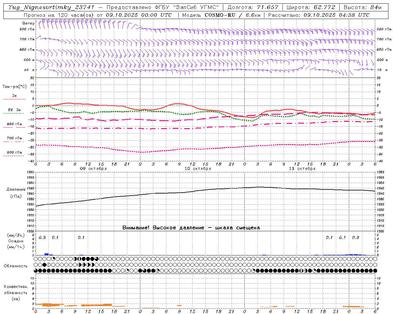Screen dimensions: 393x314
Task: Click the 'Давление' pressure panel label
Action: [16, 190]
